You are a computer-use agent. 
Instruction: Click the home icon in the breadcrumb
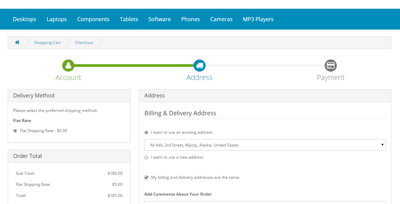(17, 42)
